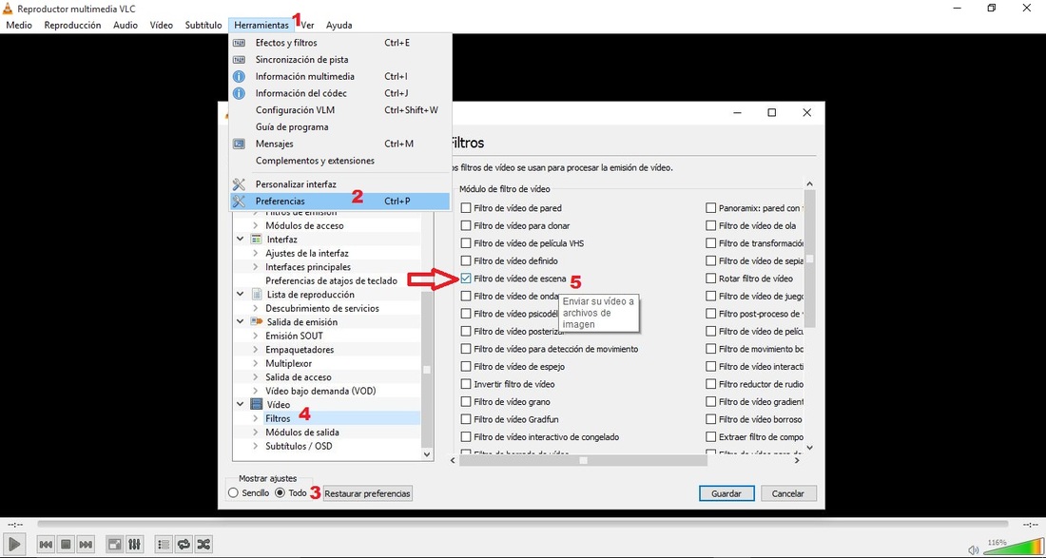The height and width of the screenshot is (558, 1046).
Task: Click the filter list horizontal scrollbar
Action: point(583,461)
